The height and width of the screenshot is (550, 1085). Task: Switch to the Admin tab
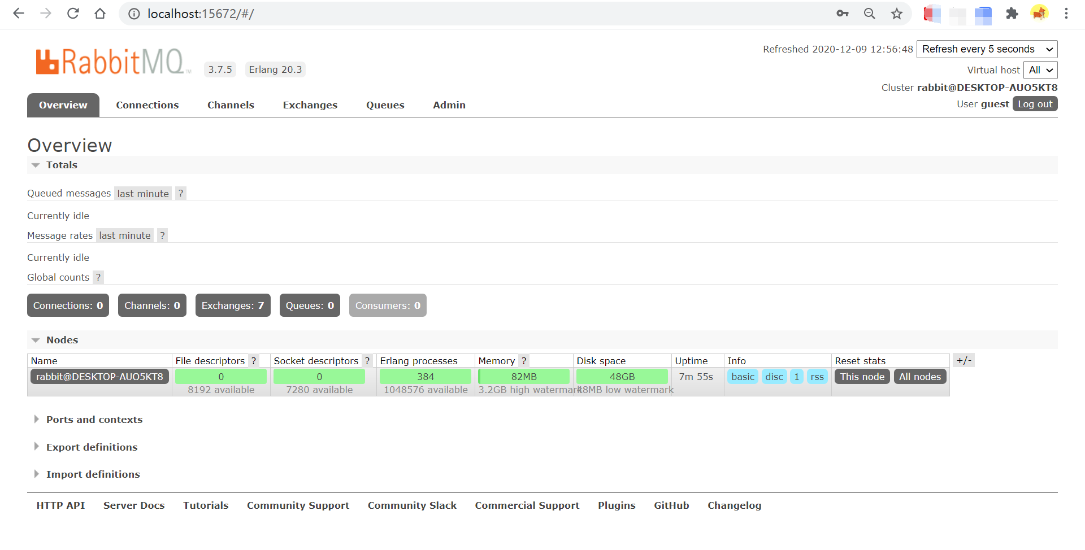click(x=449, y=105)
